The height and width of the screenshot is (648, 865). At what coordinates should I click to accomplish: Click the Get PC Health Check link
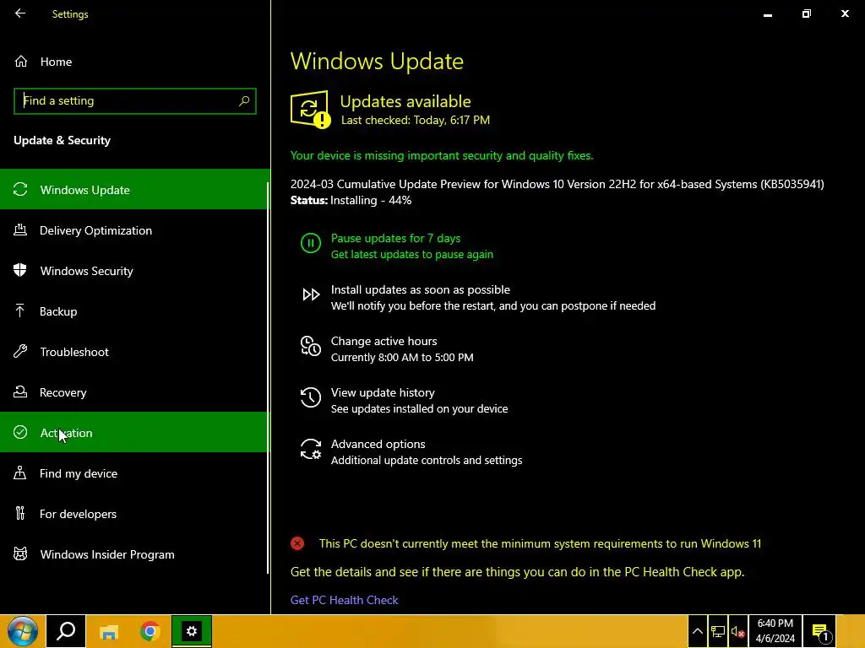coord(345,600)
